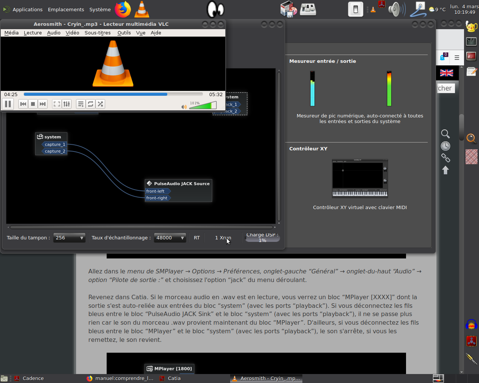Open the Firefox hamburger menu
This screenshot has width=479, height=383.
click(x=457, y=58)
